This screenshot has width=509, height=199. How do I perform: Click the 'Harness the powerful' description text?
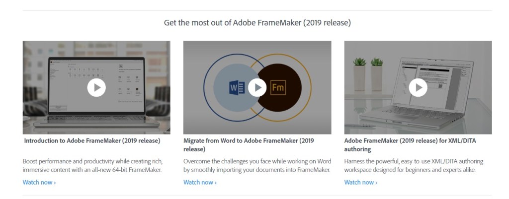point(413,166)
